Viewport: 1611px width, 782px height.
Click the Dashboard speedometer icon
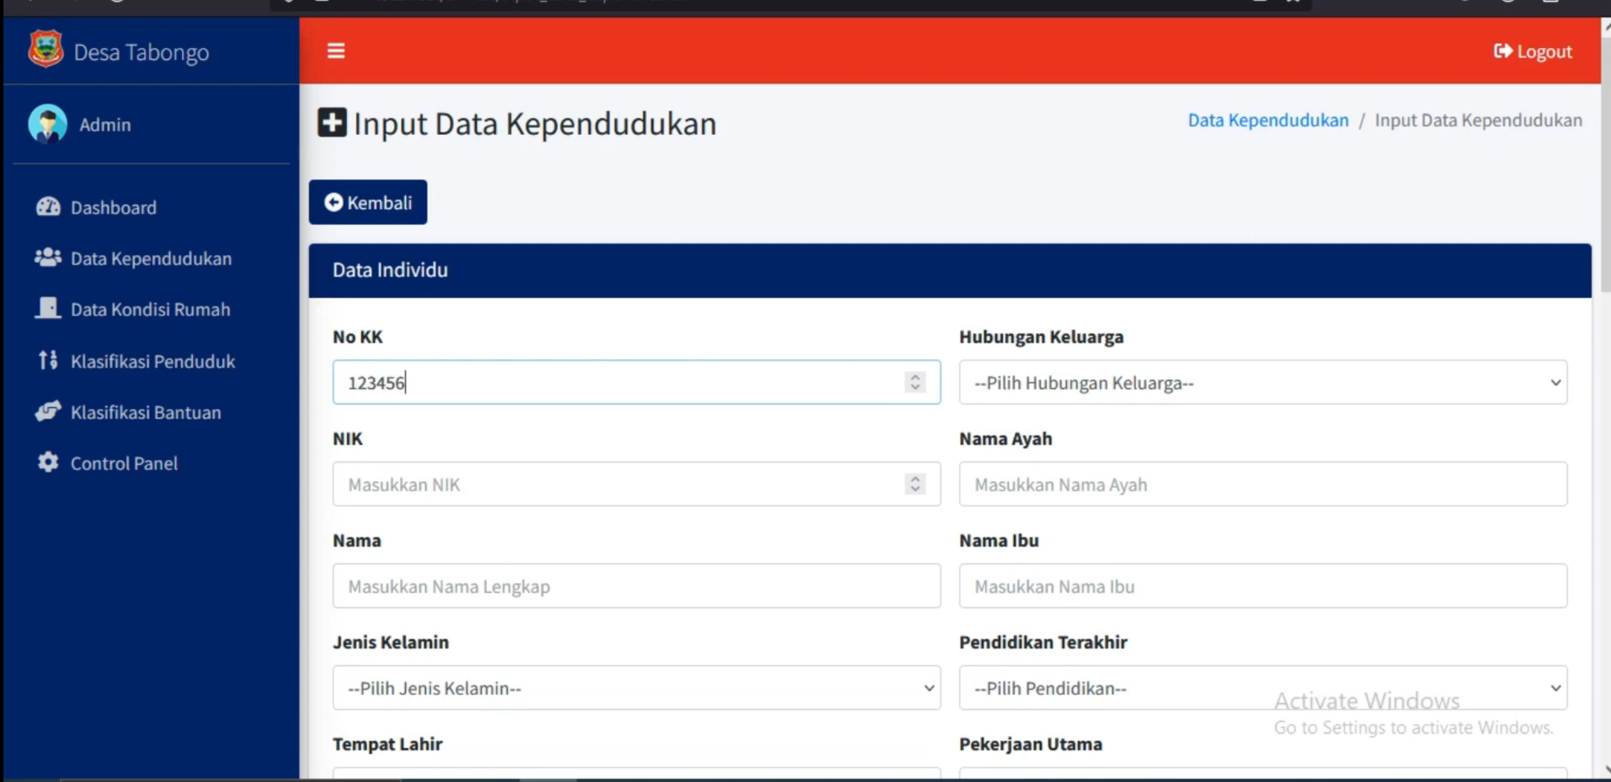(48, 207)
